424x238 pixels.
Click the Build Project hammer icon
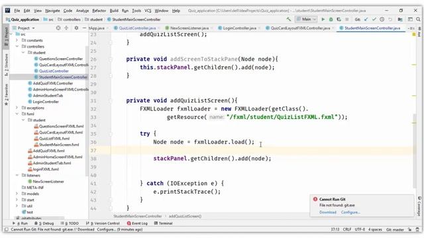click(x=289, y=19)
